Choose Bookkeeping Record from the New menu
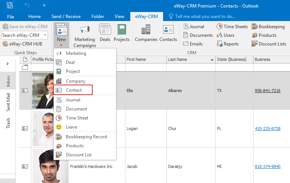This screenshot has height=183, width=290. (x=85, y=137)
